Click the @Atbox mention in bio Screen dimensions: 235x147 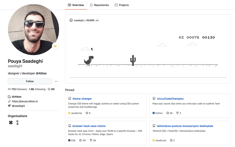click(x=41, y=73)
